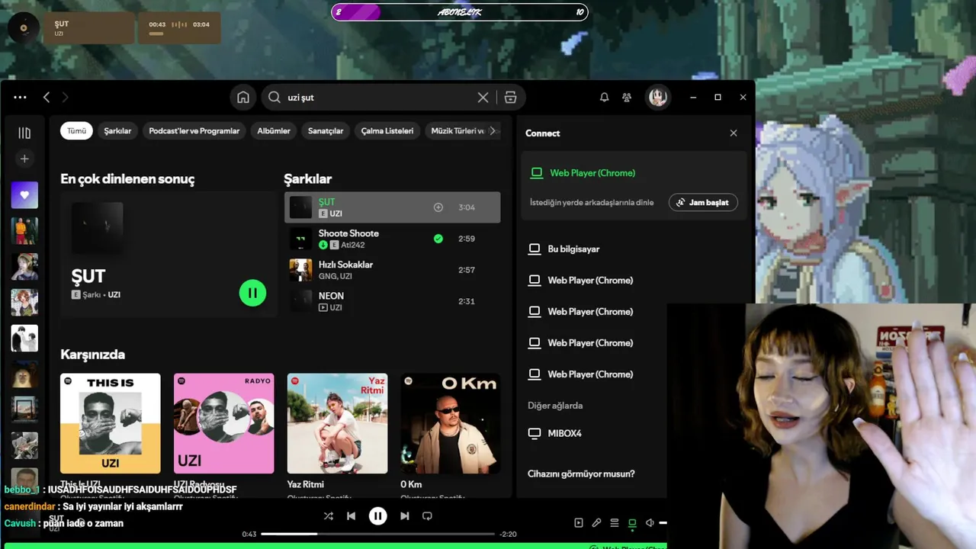Viewport: 976px width, 549px height.
Task: Pause ŞUT with the green button
Action: point(252,293)
